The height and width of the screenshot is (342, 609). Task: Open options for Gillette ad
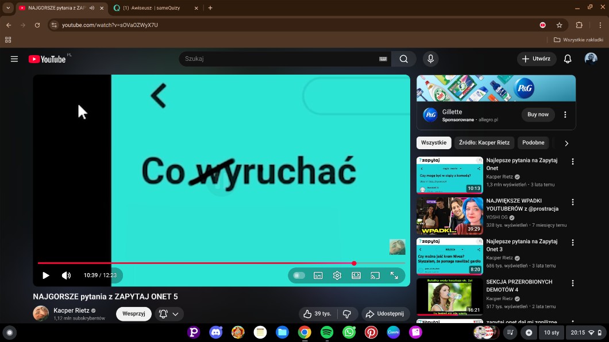coord(565,115)
